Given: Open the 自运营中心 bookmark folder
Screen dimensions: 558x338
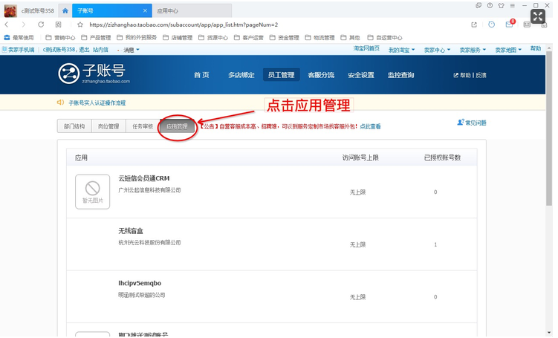Looking at the screenshot, I should point(385,37).
